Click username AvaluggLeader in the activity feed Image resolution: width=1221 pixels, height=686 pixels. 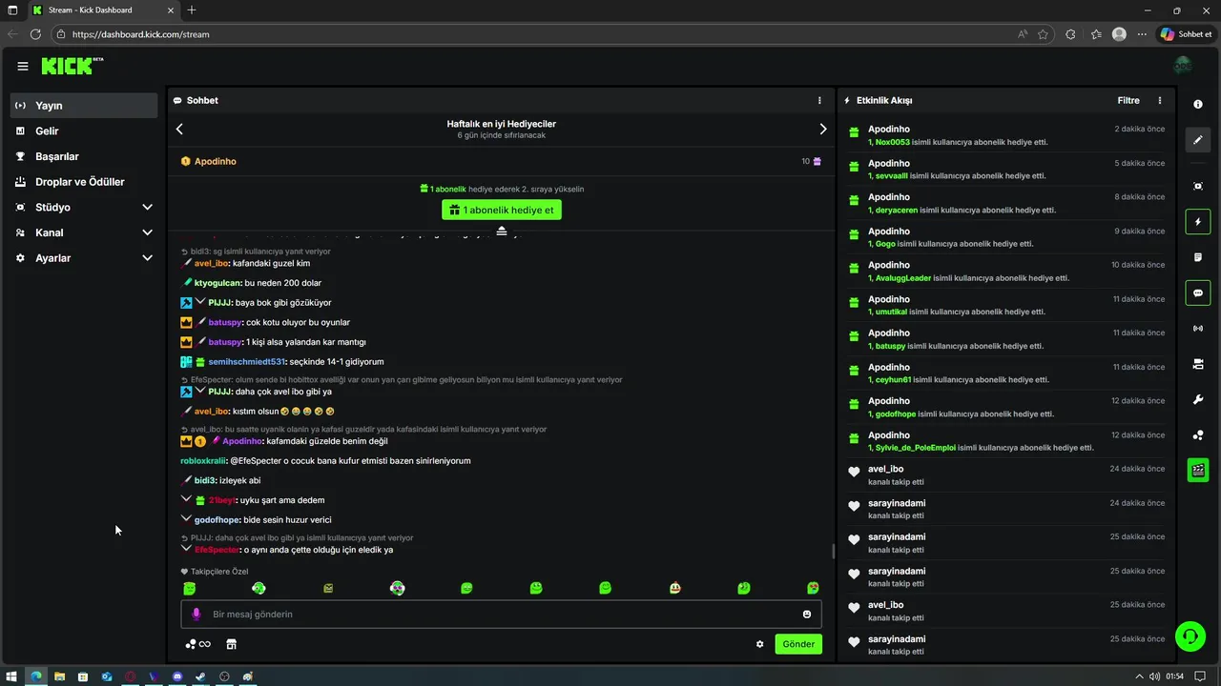point(903,278)
